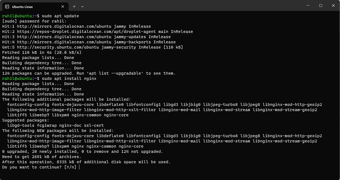Click the Ubuntu Linux tab terminal icon

click(7, 7)
